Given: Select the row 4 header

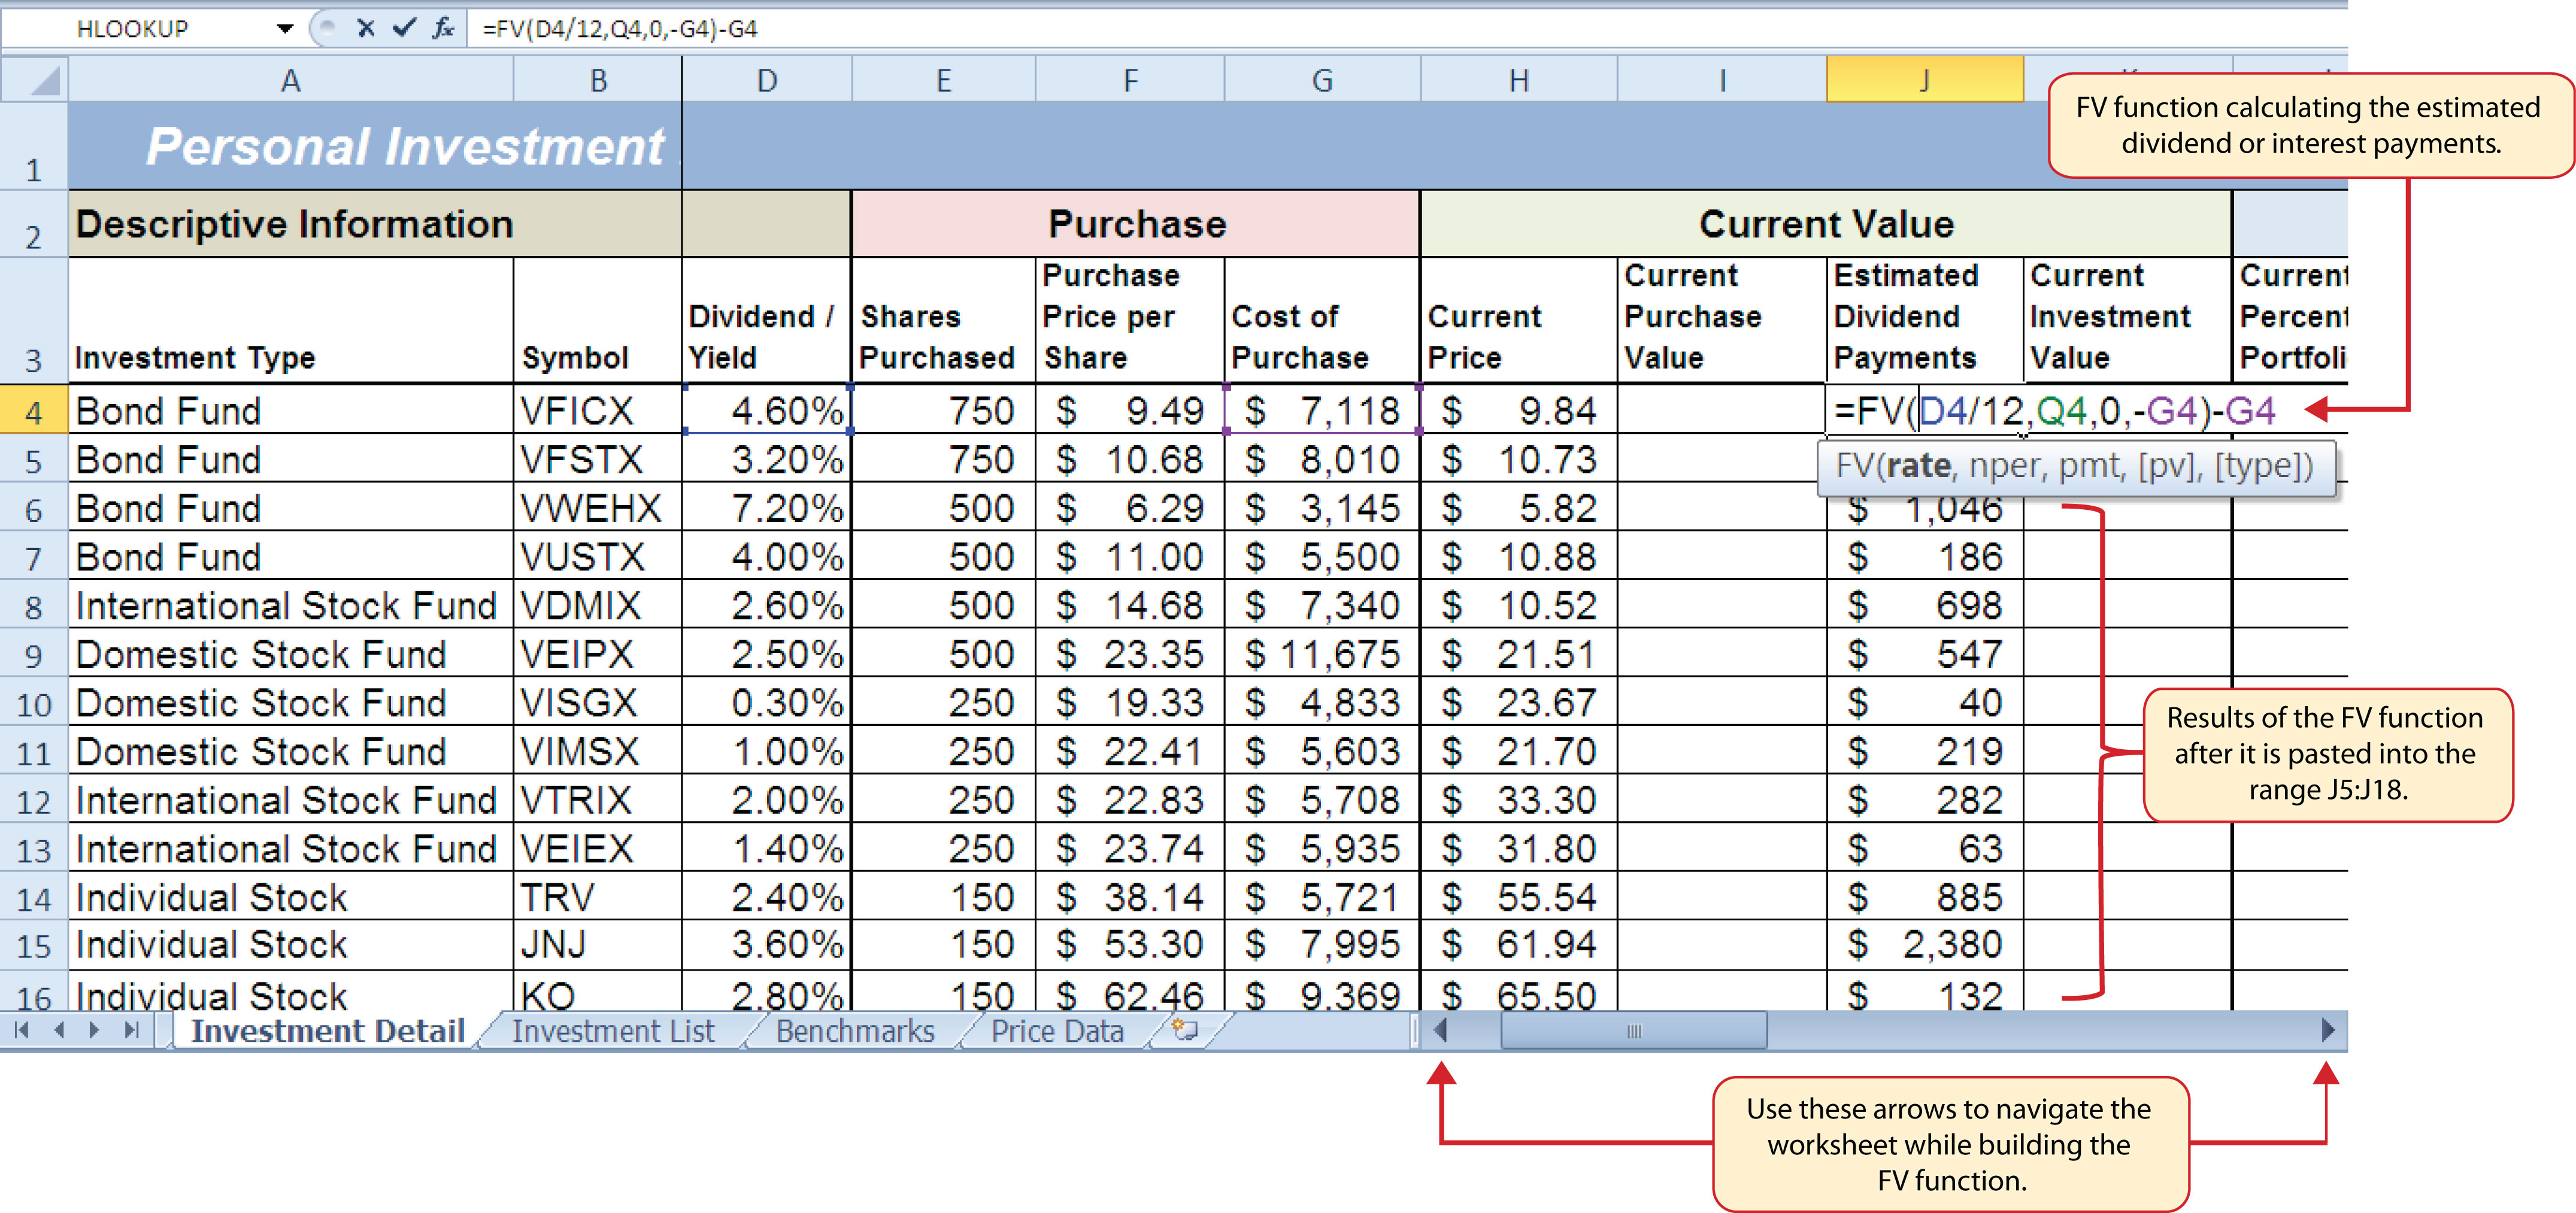Looking at the screenshot, I should point(34,411).
